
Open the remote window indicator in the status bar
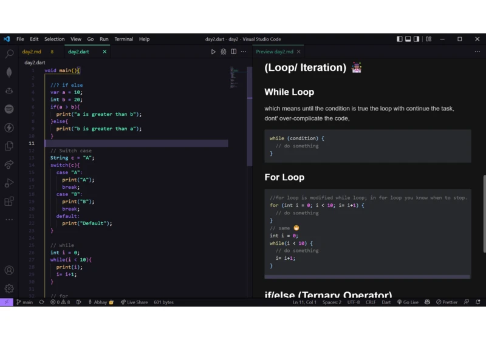7,302
